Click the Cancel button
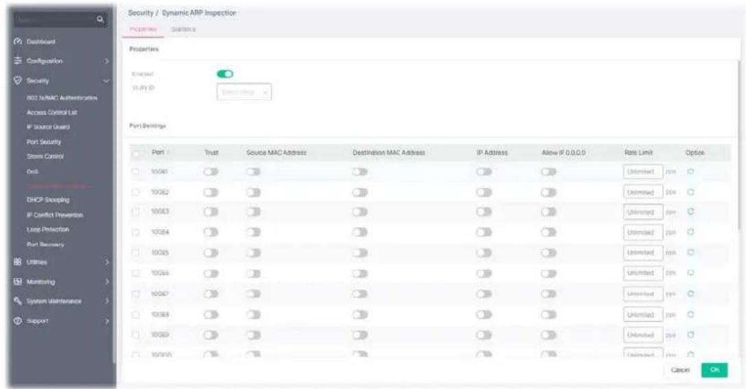This screenshot has width=746, height=389. (x=680, y=370)
